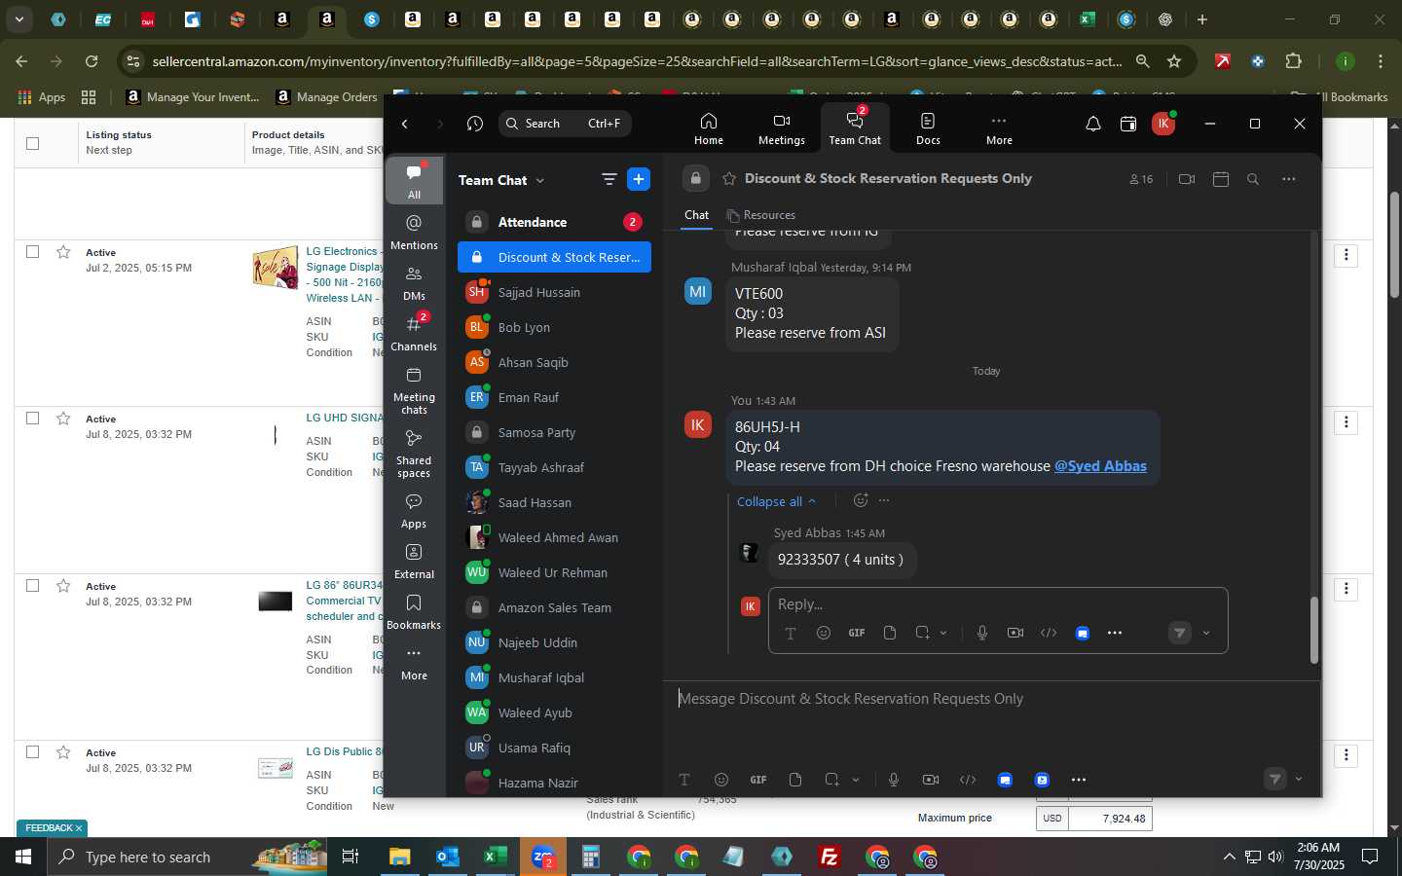Open Musharaf Iqbal chat in list
Image resolution: width=1402 pixels, height=876 pixels.
554,677
